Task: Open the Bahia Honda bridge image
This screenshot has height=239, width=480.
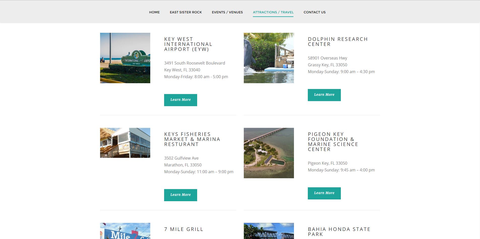Action: tap(269, 231)
